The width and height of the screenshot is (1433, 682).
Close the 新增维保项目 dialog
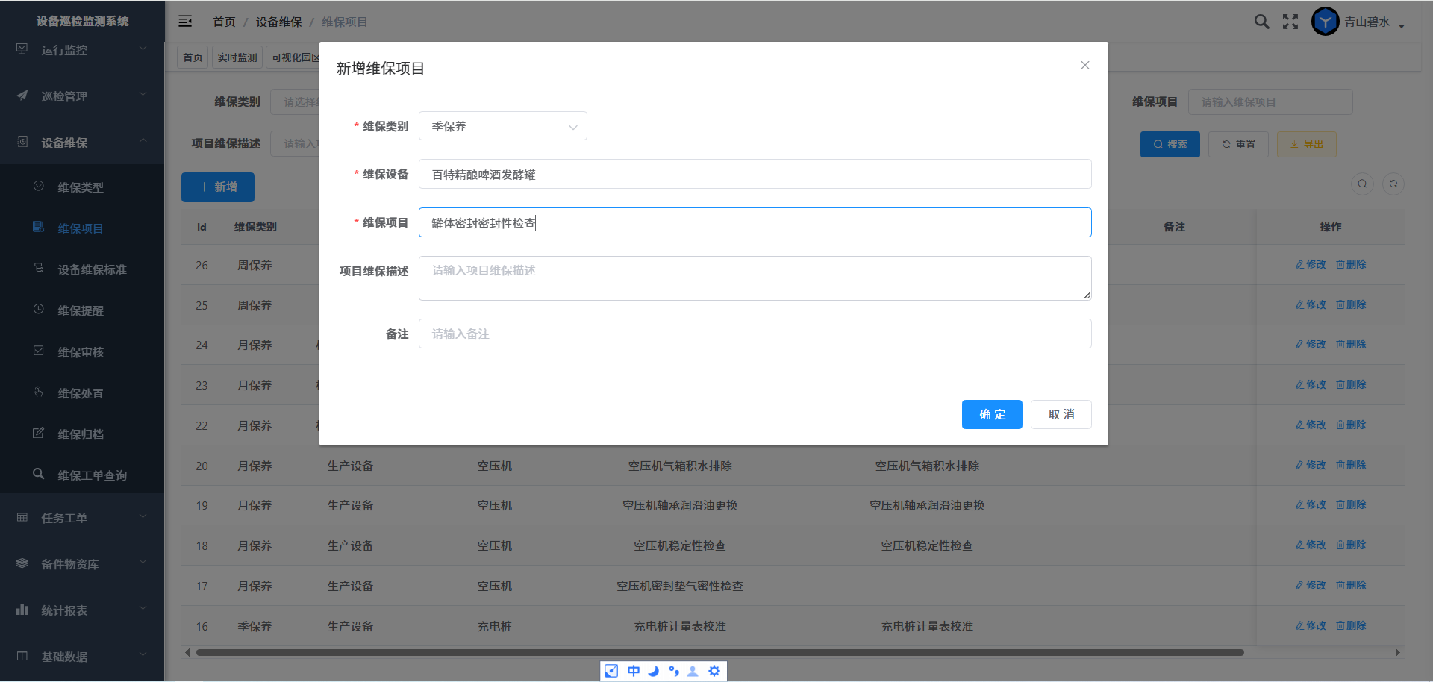pyautogui.click(x=1084, y=66)
